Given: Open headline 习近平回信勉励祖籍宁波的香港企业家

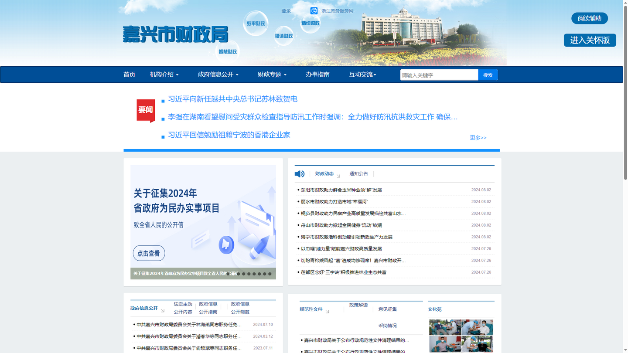Looking at the screenshot, I should (229, 135).
